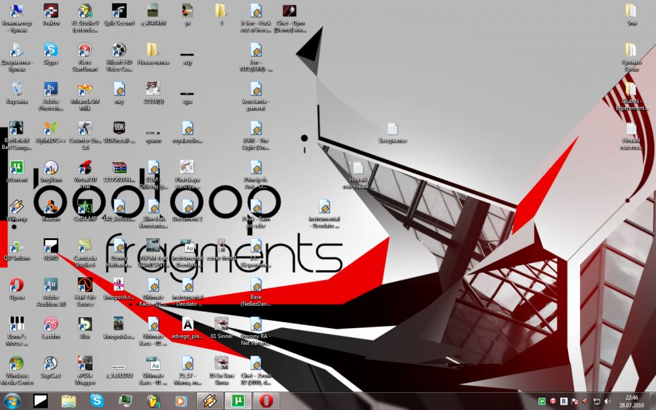Screen dimensions: 656x410
Task: Select the Split Second game shortcut
Action: point(119,14)
